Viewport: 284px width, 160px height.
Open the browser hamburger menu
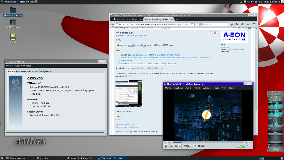coord(254,24)
